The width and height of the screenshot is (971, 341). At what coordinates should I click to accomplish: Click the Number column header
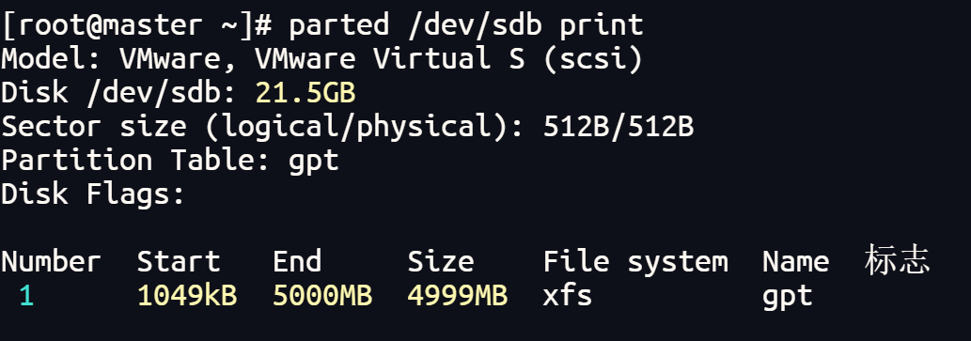click(51, 261)
